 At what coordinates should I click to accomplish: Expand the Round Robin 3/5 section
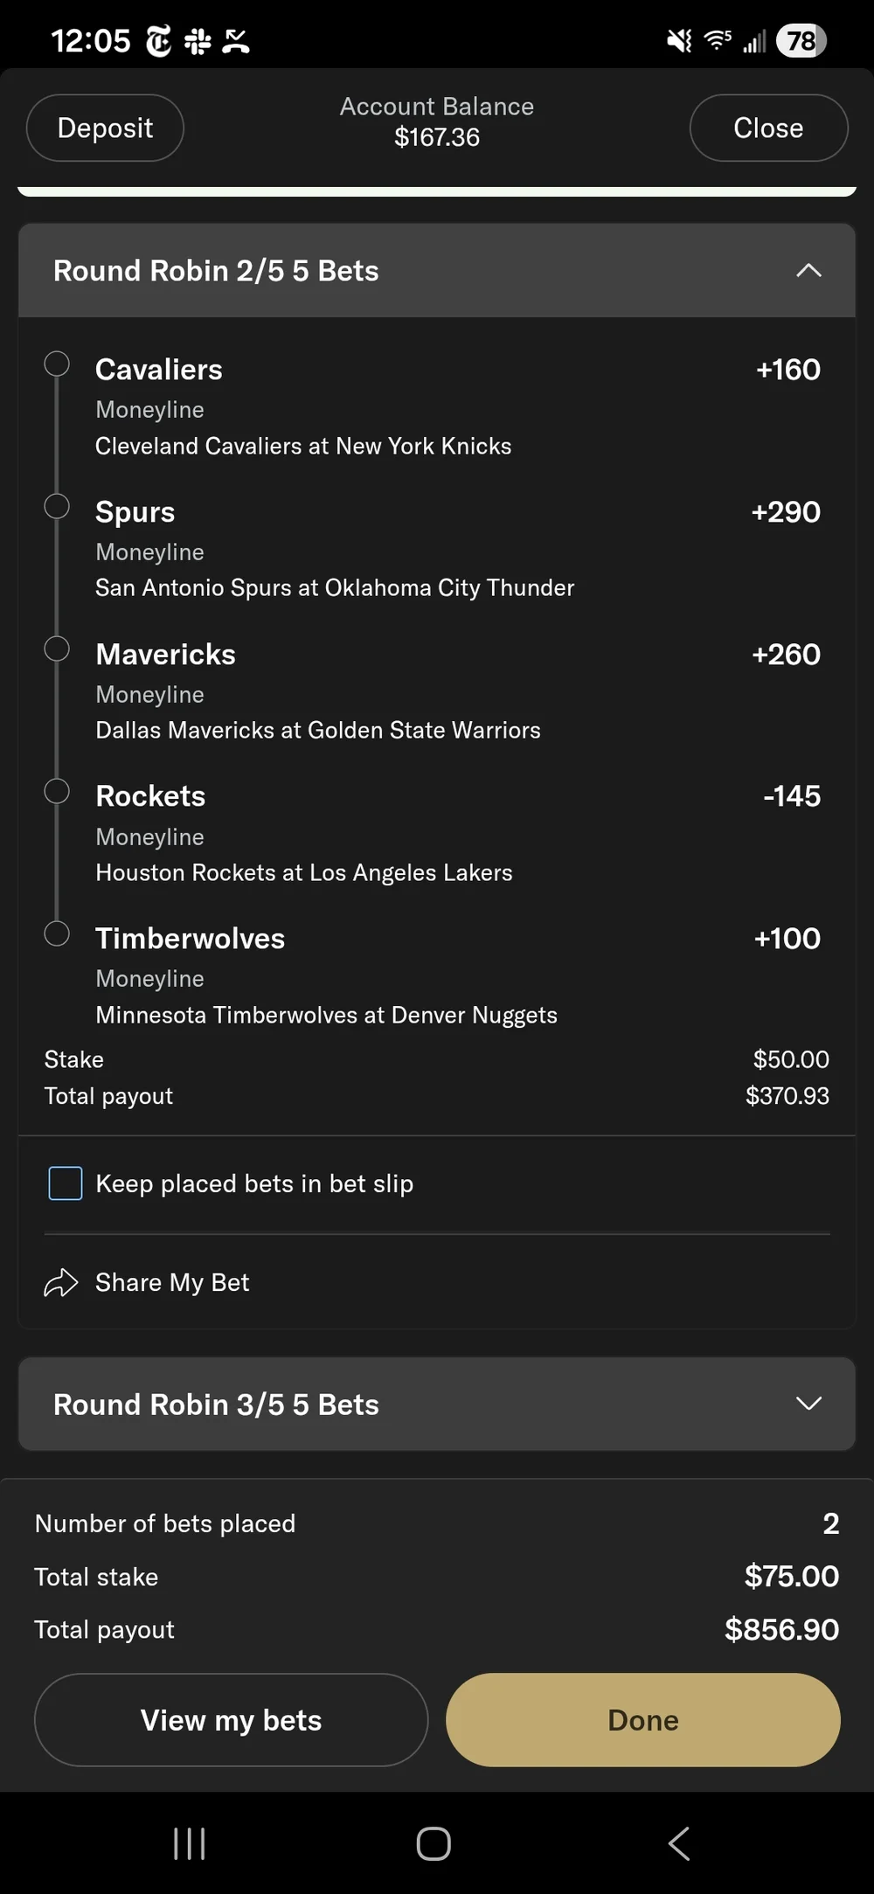(808, 1404)
